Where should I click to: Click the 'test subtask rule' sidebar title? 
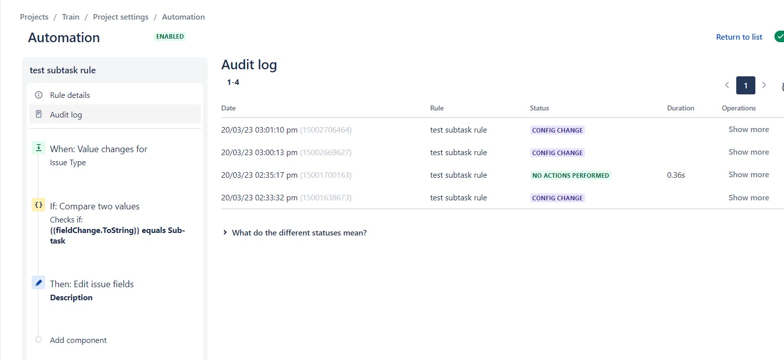tap(63, 70)
